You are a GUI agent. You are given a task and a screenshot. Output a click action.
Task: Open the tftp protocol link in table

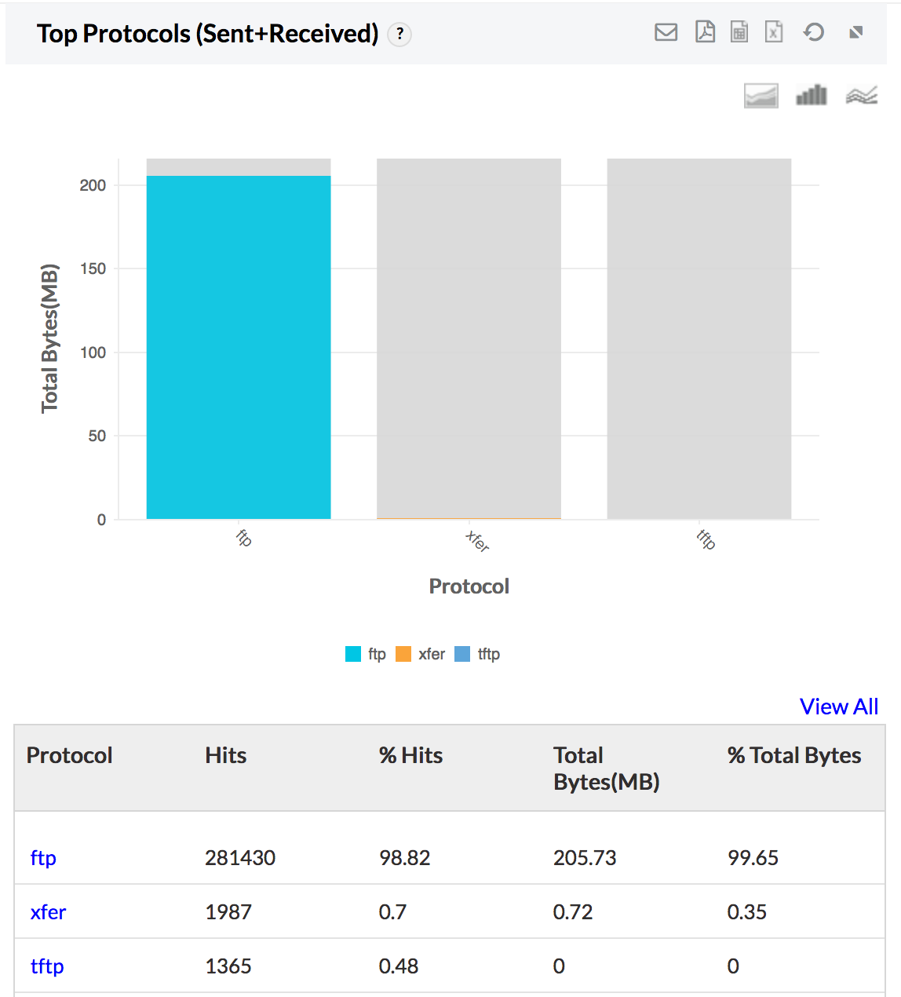[x=47, y=966]
